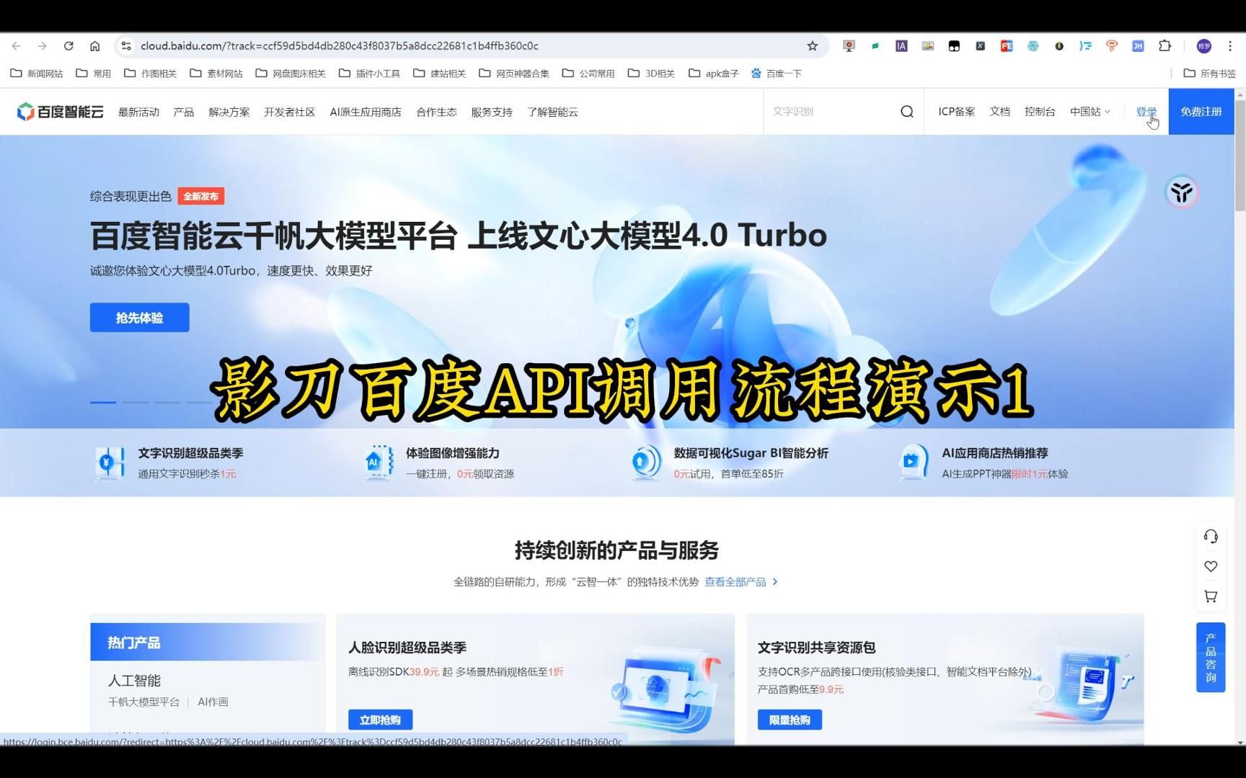Open the 网盘图床相关 bookmark folder
Image resolution: width=1246 pixels, height=778 pixels.
[291, 73]
